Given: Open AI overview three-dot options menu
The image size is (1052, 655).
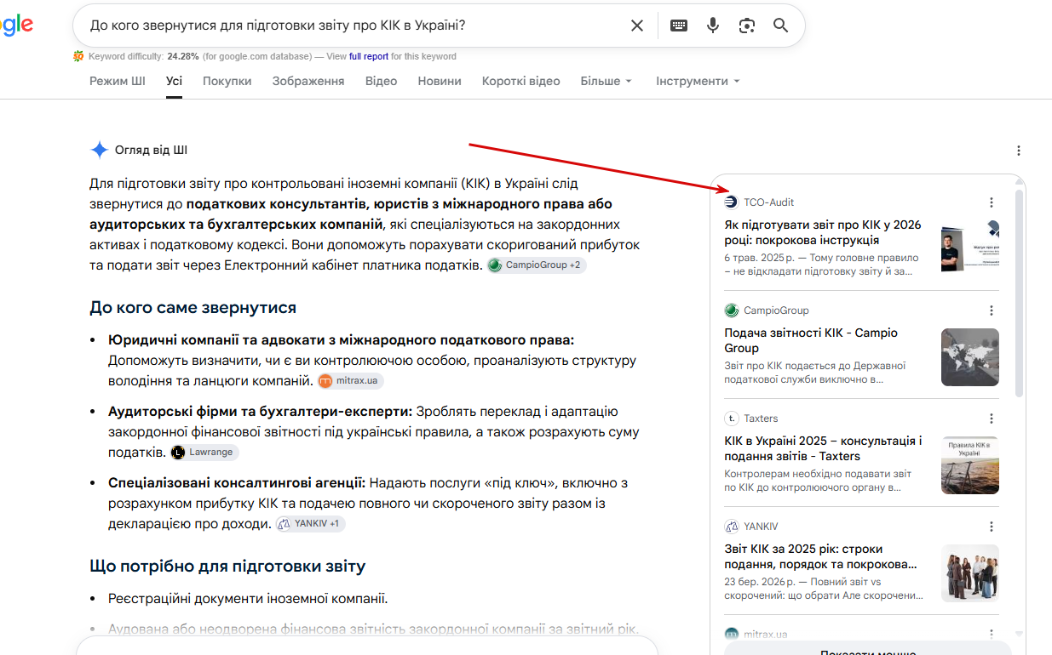Looking at the screenshot, I should [x=1019, y=151].
